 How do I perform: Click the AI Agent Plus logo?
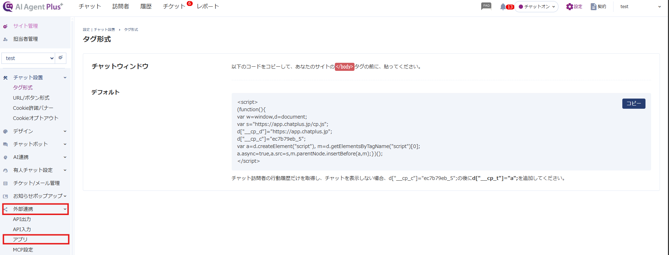[33, 7]
